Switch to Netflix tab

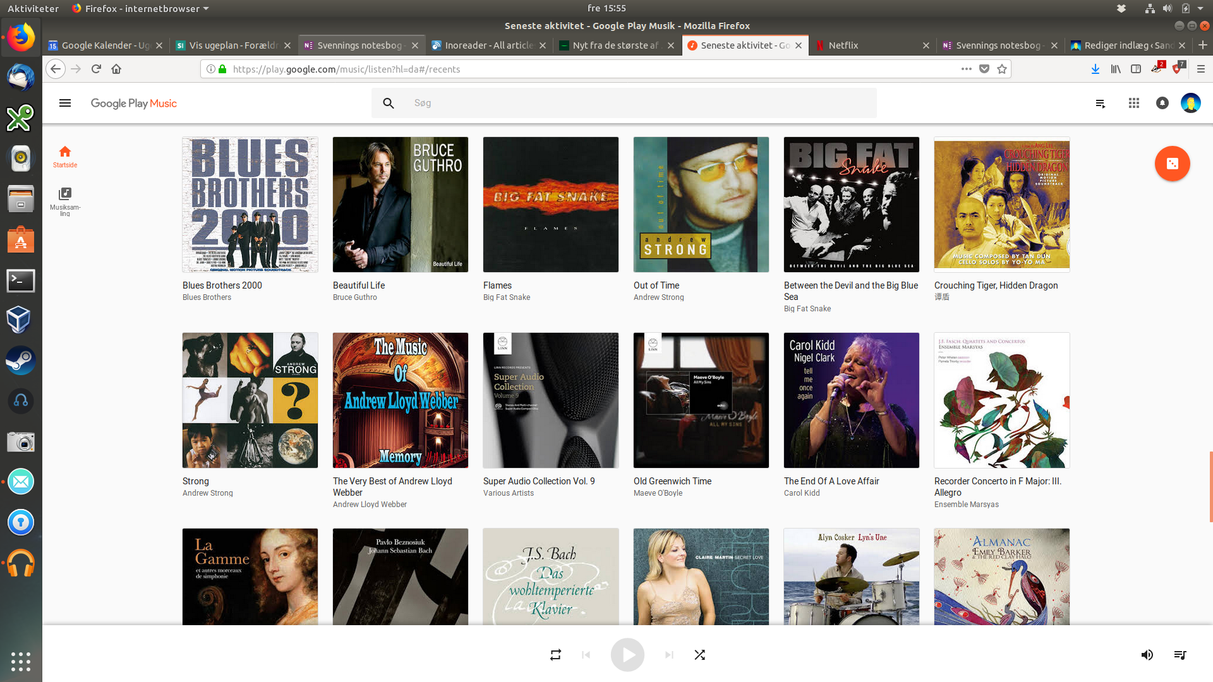[x=872, y=45]
